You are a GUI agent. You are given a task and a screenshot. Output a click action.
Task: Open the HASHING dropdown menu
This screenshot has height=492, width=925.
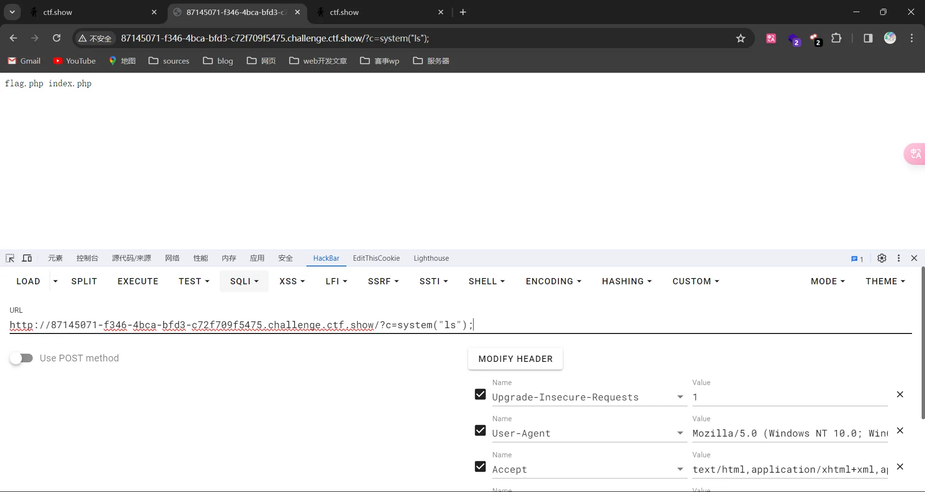pos(627,281)
